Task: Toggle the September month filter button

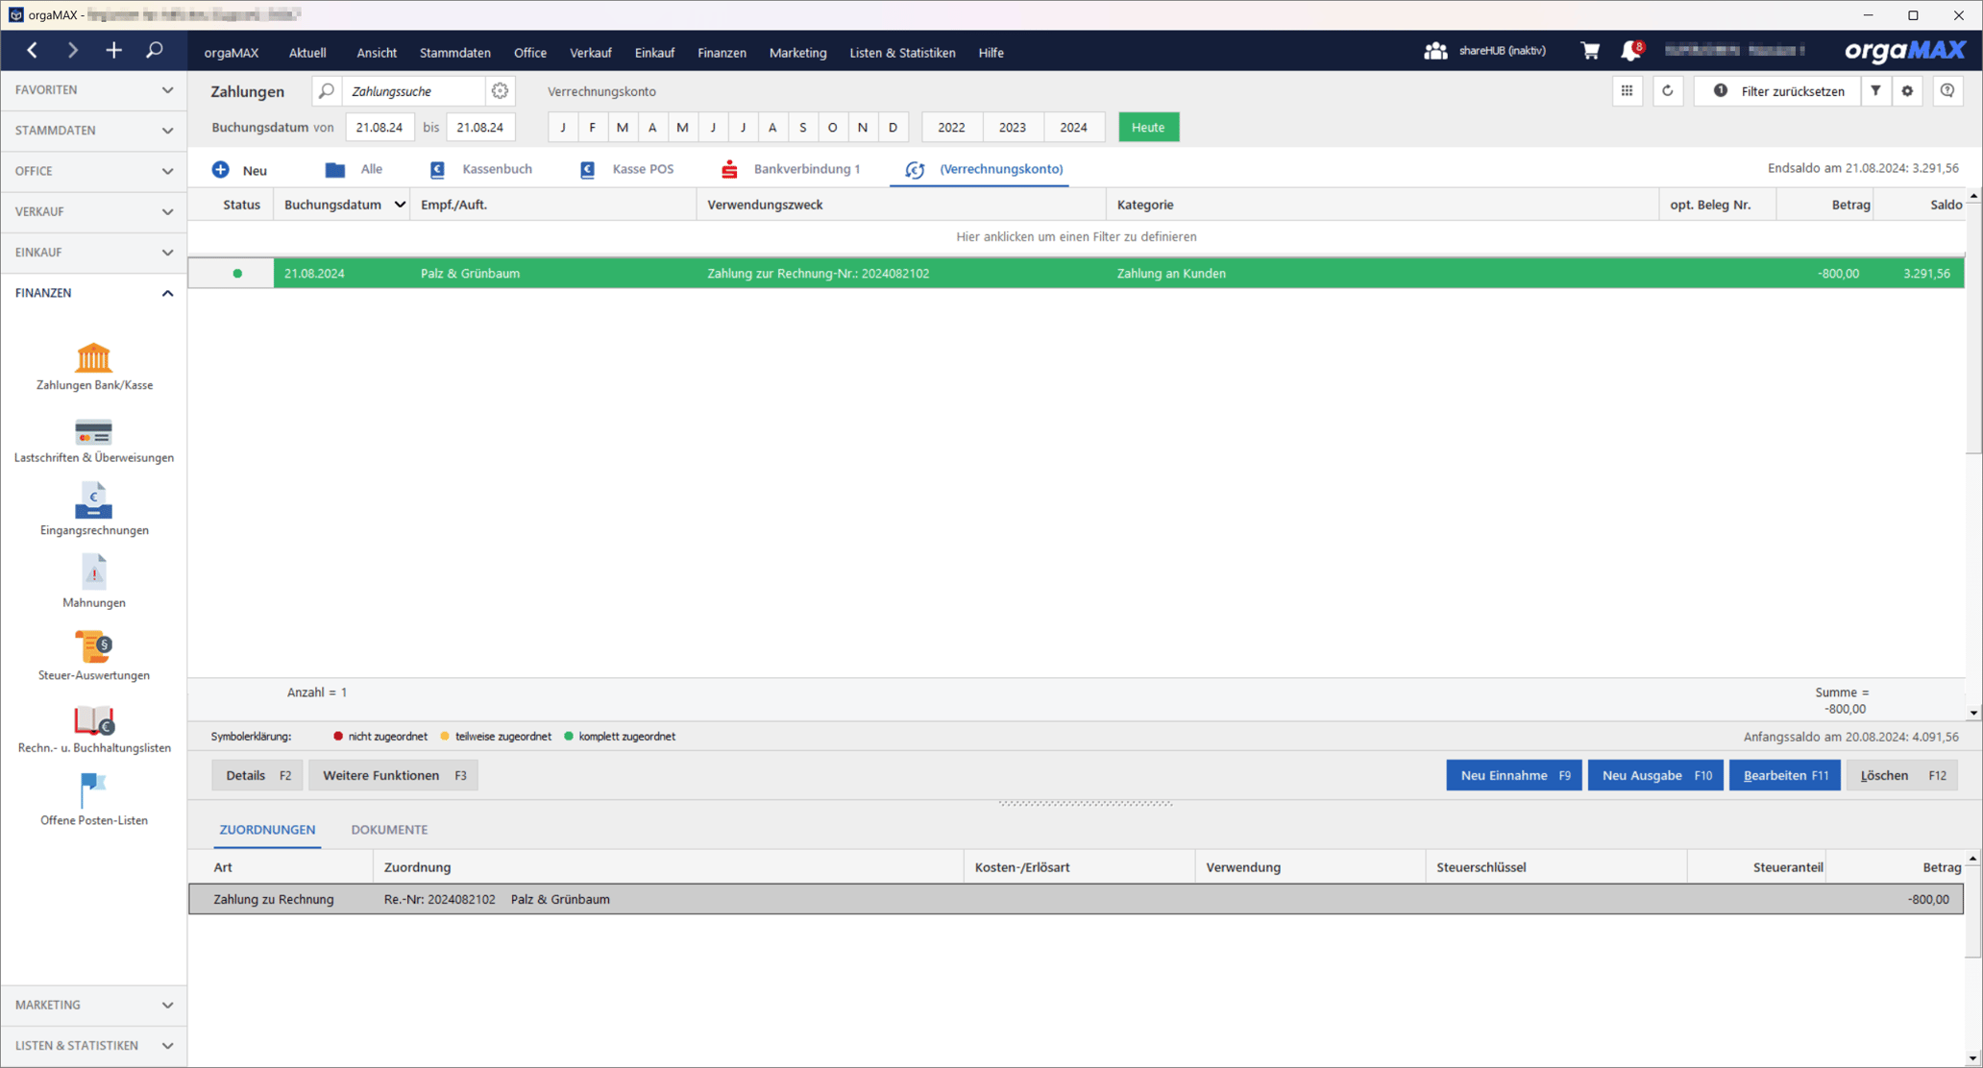Action: tap(802, 127)
